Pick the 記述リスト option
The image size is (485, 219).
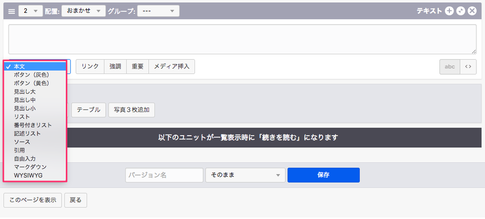[x=35, y=134]
